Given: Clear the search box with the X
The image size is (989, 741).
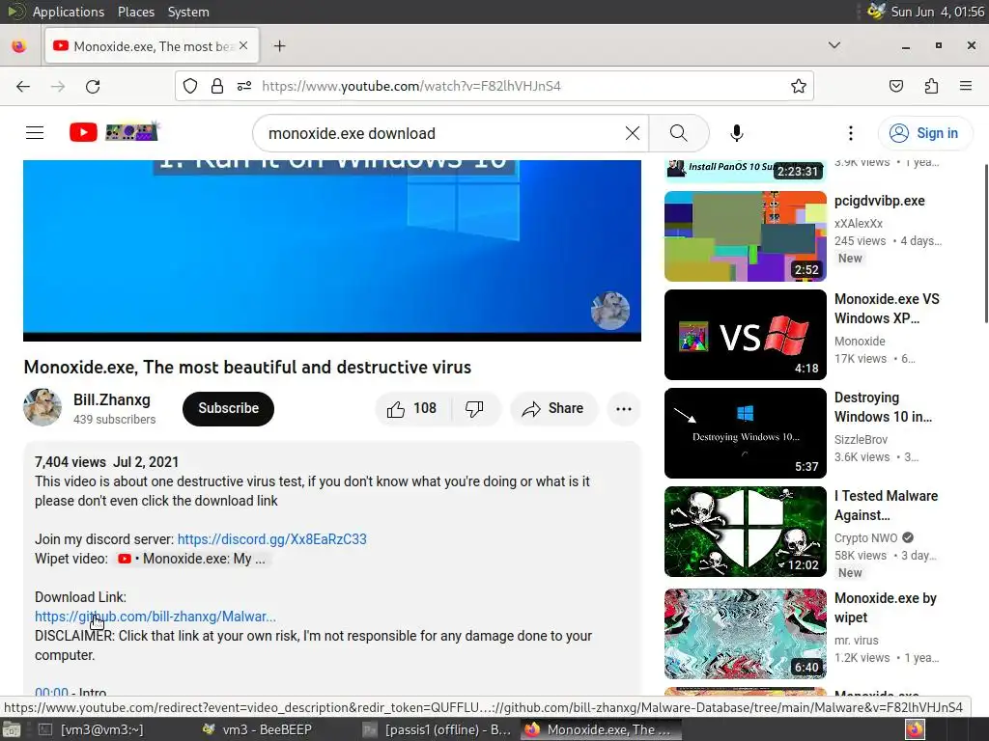Looking at the screenshot, I should pos(632,133).
